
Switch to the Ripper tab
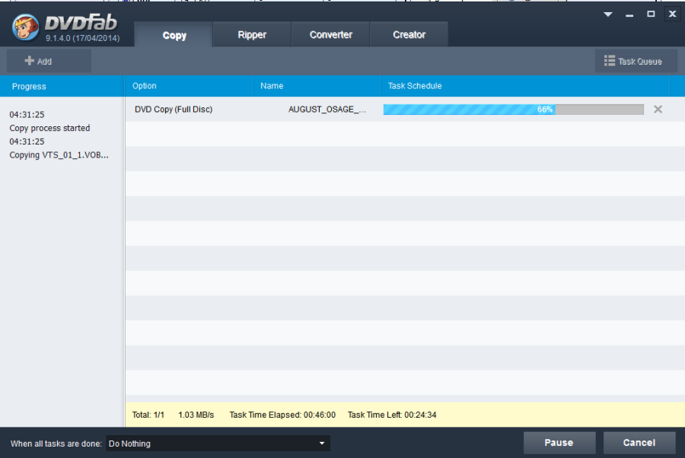point(252,34)
